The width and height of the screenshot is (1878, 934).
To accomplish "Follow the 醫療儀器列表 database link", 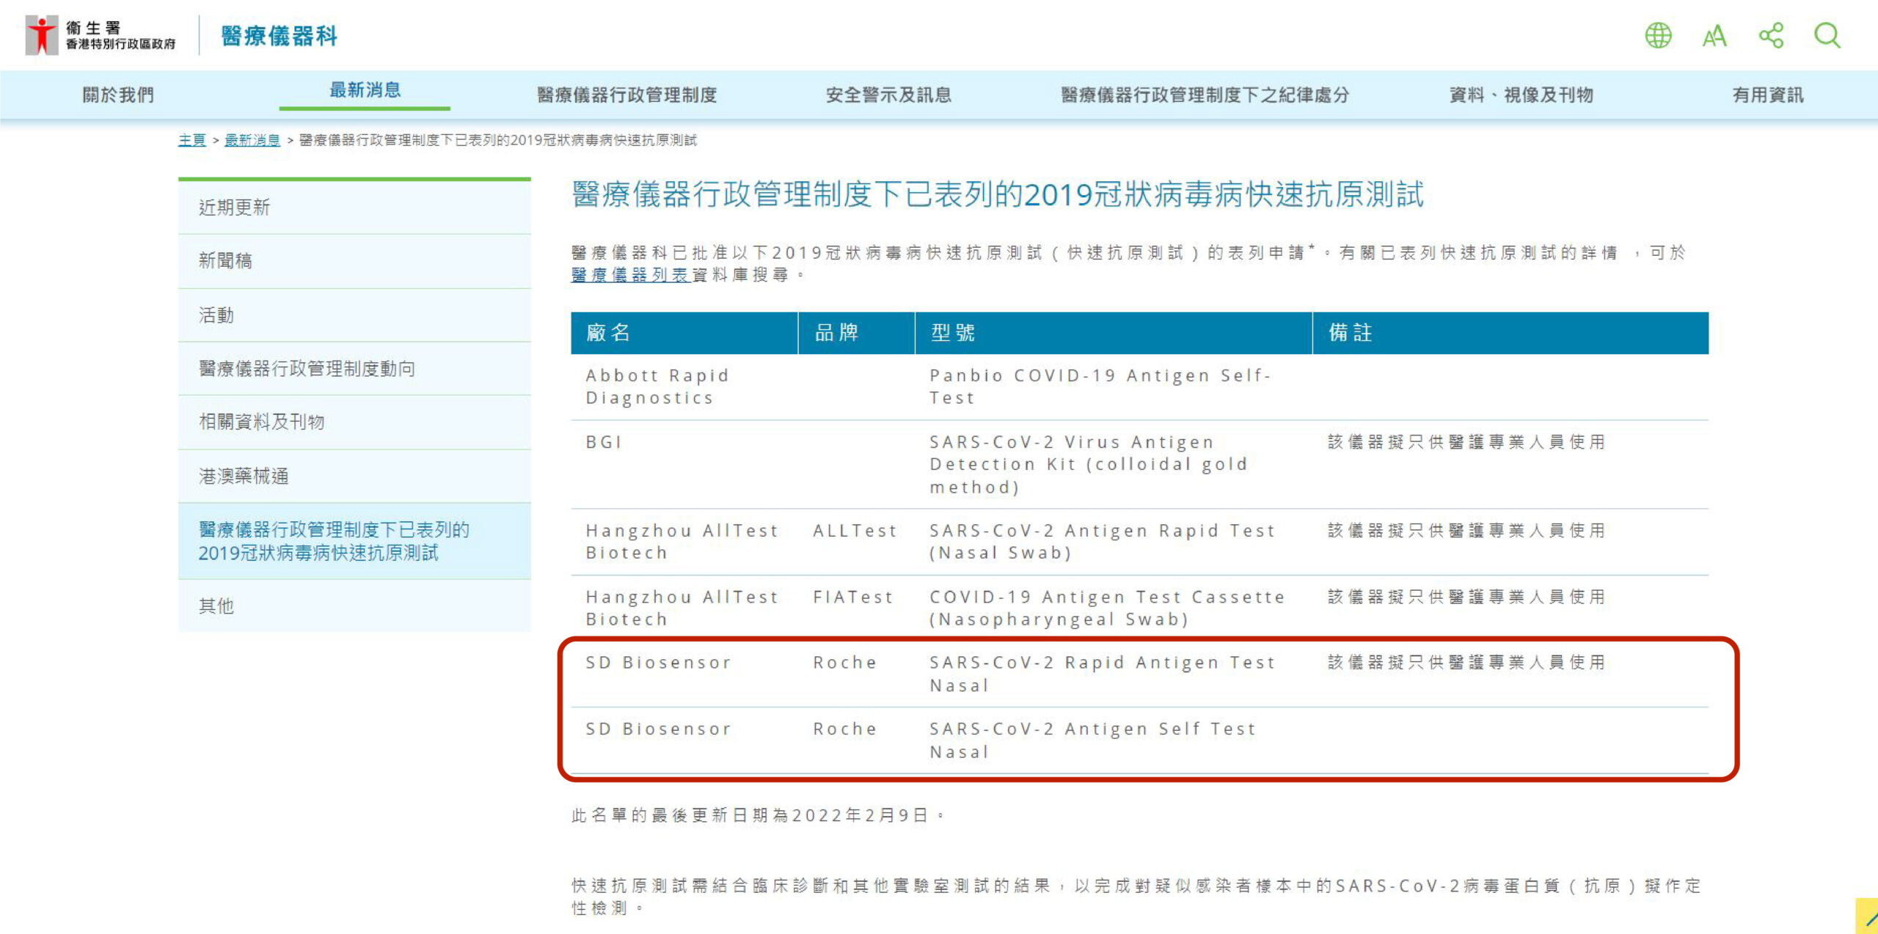I will tap(631, 275).
